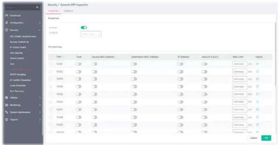Expand the System Maintenance chevron
The height and width of the screenshot is (145, 278).
pos(40,112)
